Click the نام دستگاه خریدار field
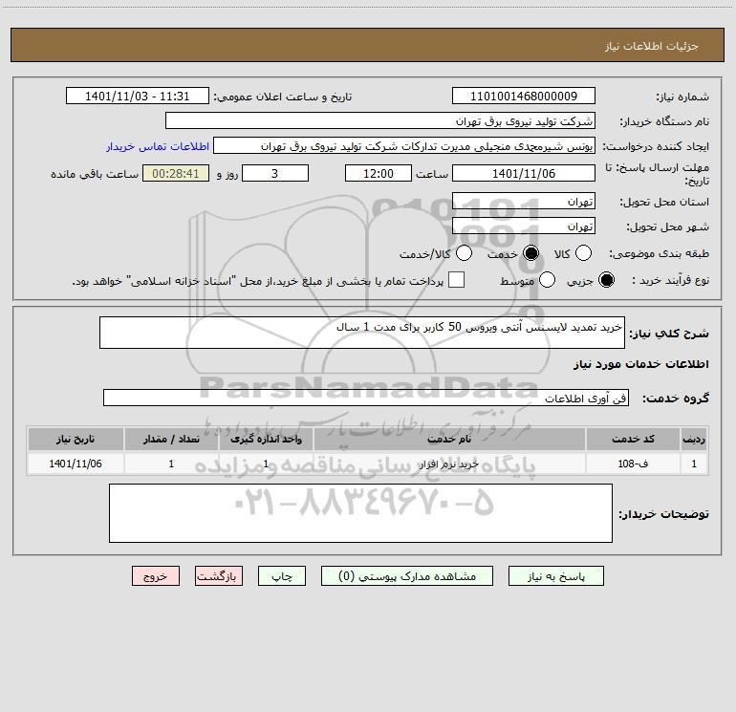736x712 pixels. click(380, 120)
